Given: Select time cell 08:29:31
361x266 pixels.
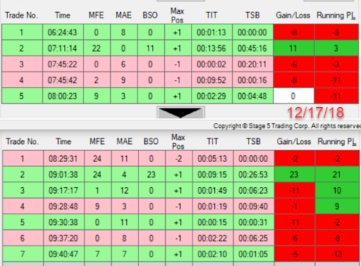Looking at the screenshot, I should [x=63, y=158].
